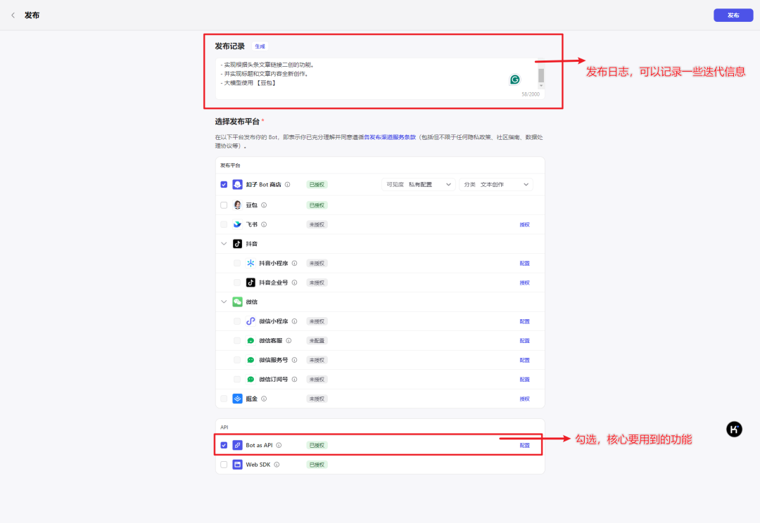Click the 扣子 Bot 商店 icon
The height and width of the screenshot is (523, 760).
click(238, 184)
